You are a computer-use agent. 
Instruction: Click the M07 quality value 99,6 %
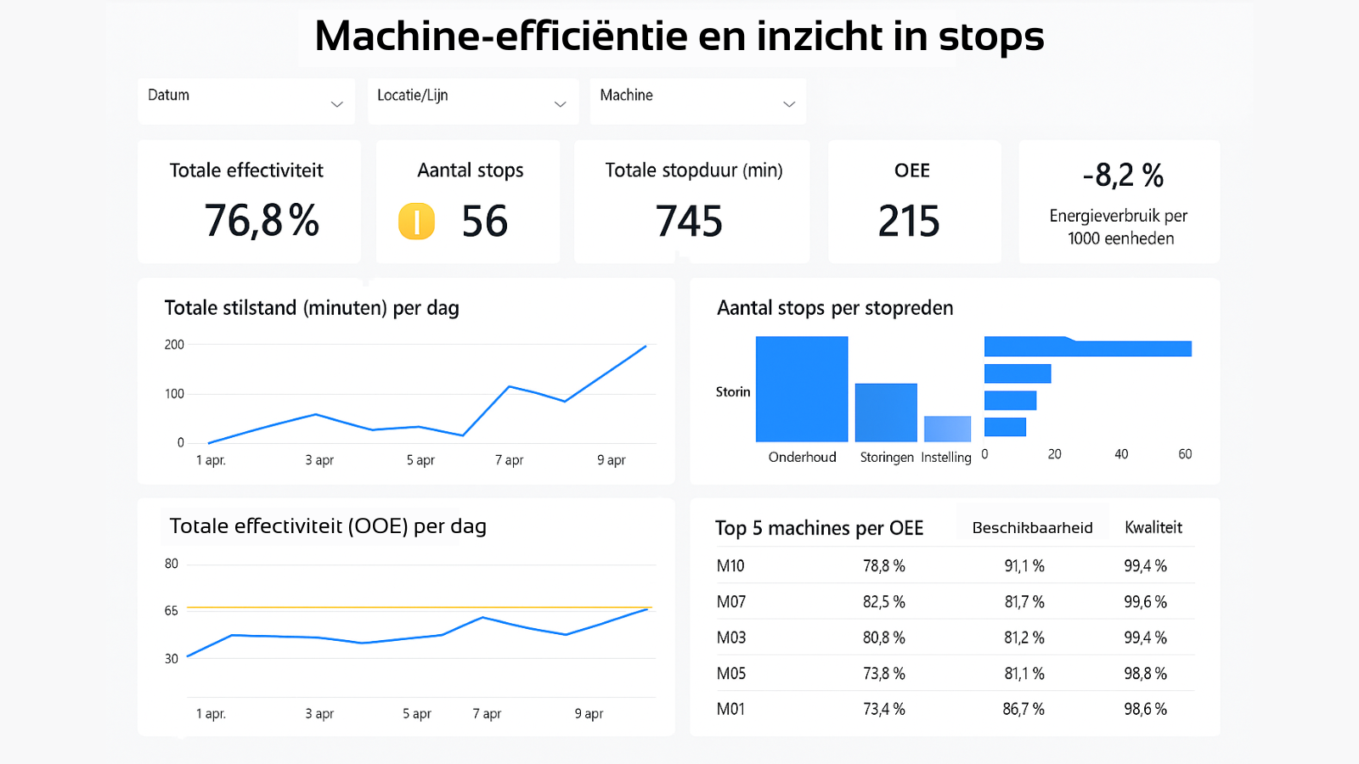[x=1146, y=601]
